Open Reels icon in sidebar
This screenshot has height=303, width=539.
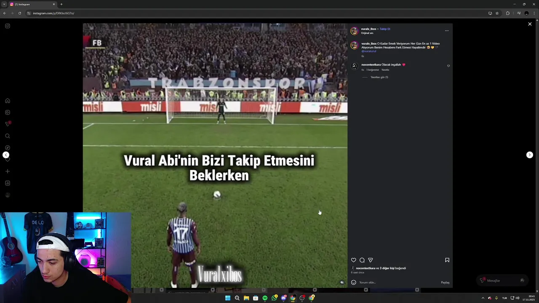coord(8,112)
